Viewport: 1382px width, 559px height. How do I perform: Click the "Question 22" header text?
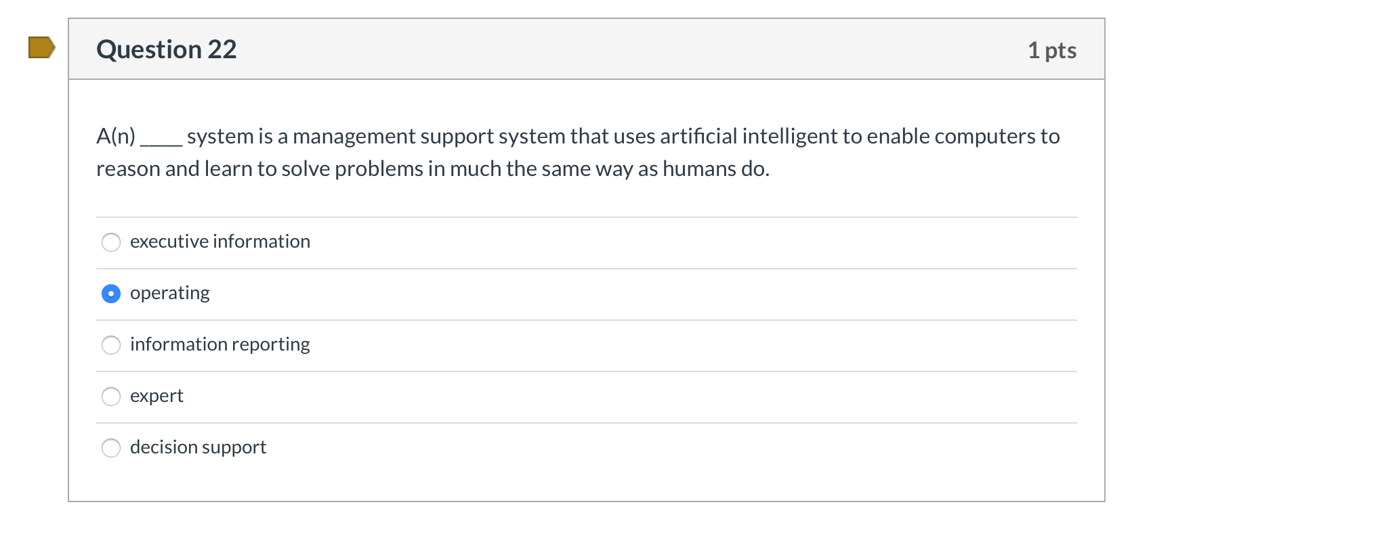tap(166, 49)
